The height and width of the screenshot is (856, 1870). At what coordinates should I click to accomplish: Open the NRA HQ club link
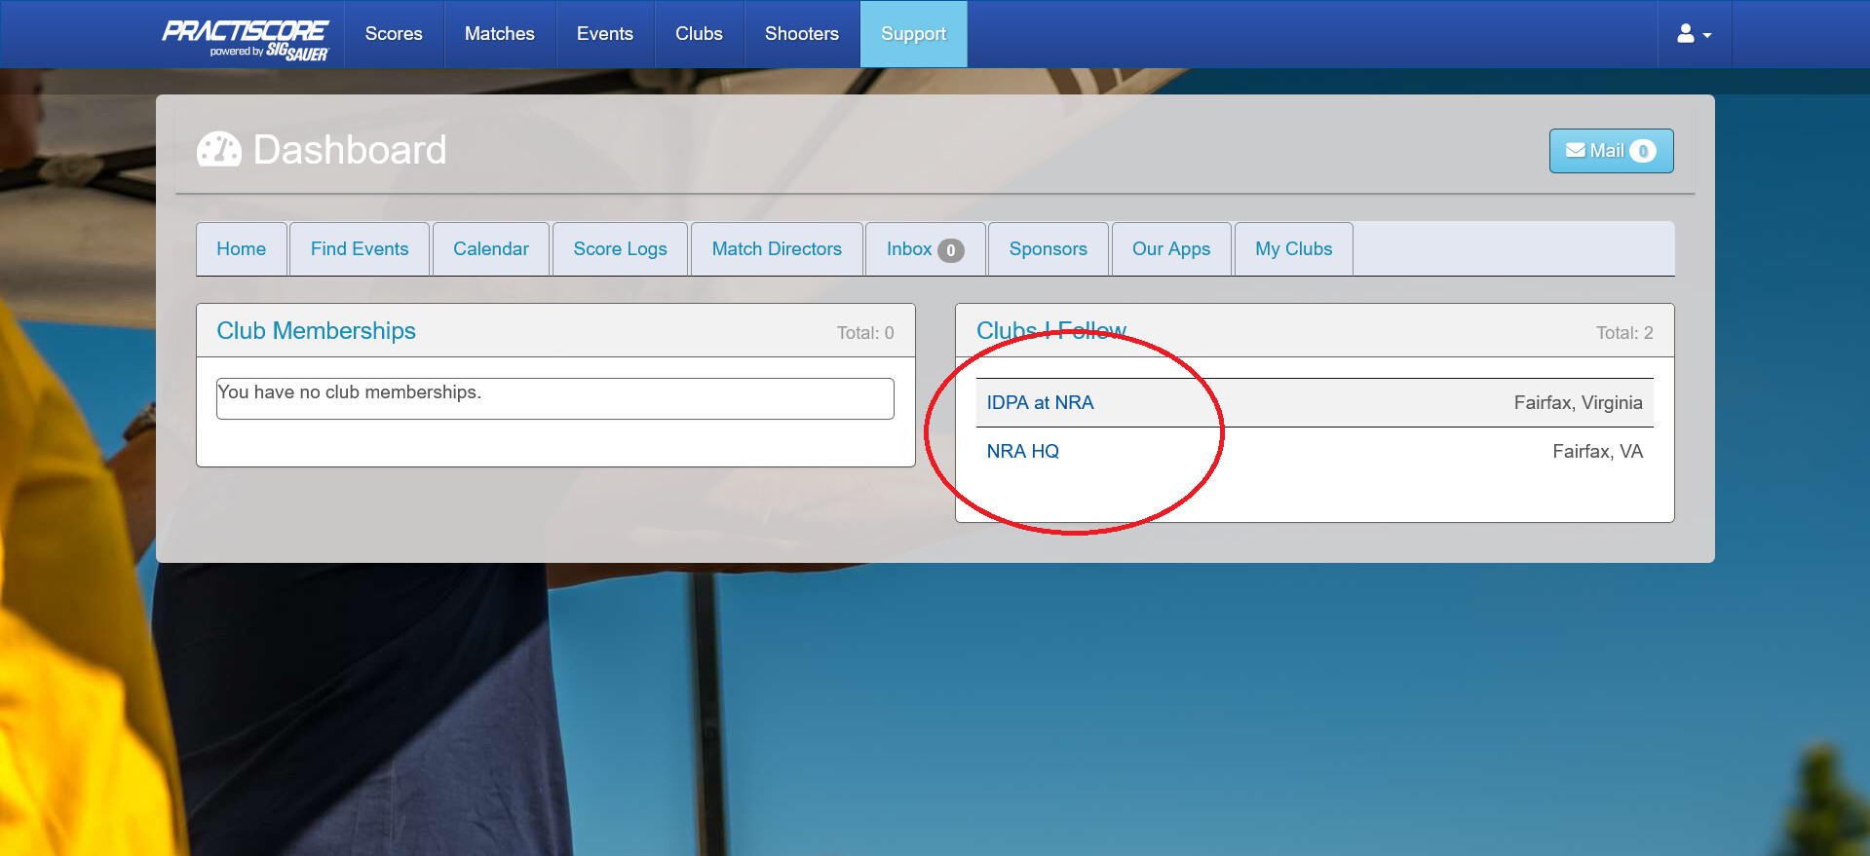pos(1022,452)
